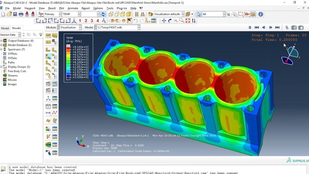Open the Query information icon
This screenshot has height=174, width=309.
coord(260,14)
